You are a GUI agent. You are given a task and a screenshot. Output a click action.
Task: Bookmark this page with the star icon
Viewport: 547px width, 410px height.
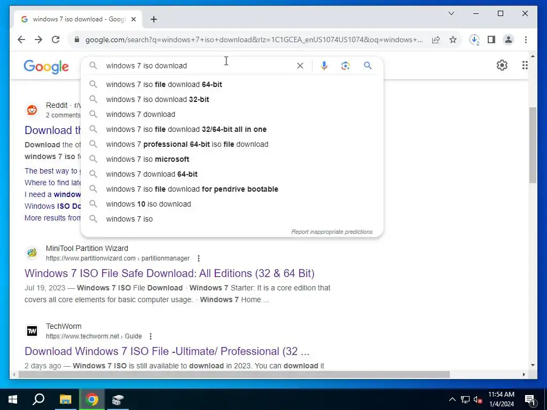453,40
